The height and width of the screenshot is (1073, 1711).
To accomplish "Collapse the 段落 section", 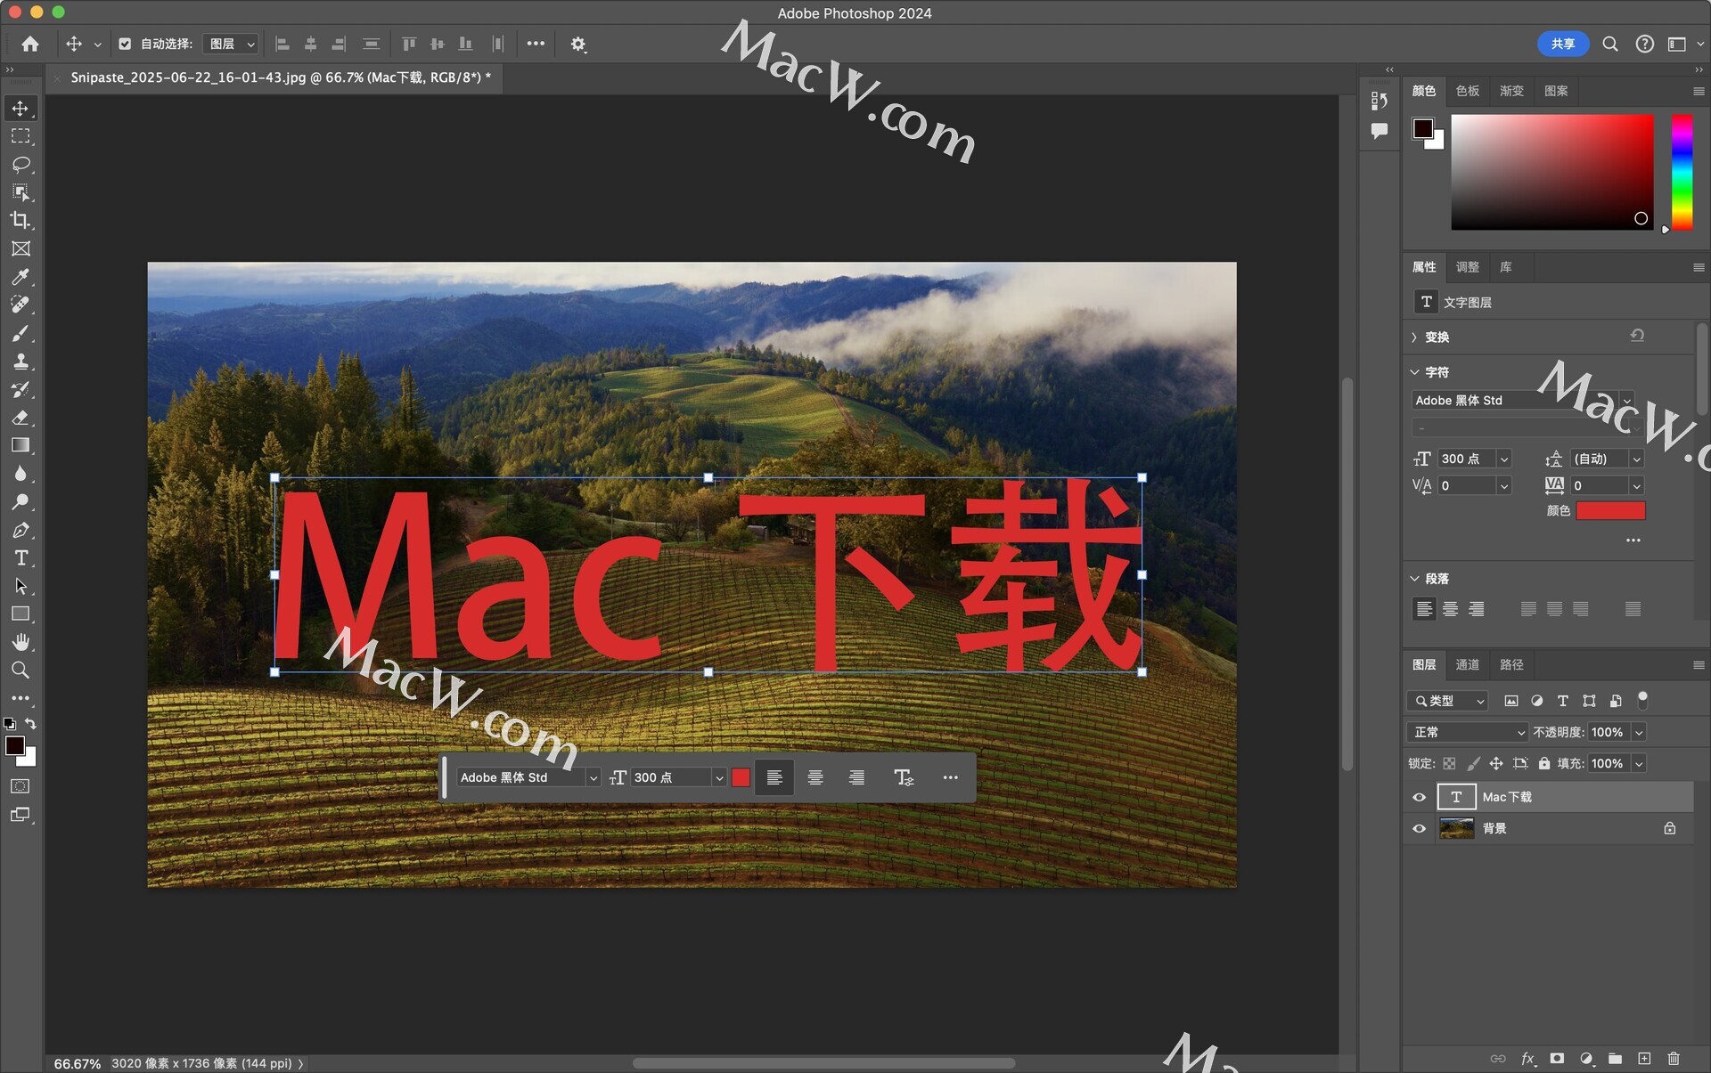I will pos(1414,579).
